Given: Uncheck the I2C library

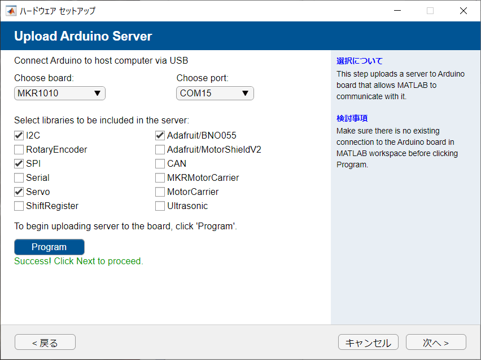Looking at the screenshot, I should click(x=19, y=135).
